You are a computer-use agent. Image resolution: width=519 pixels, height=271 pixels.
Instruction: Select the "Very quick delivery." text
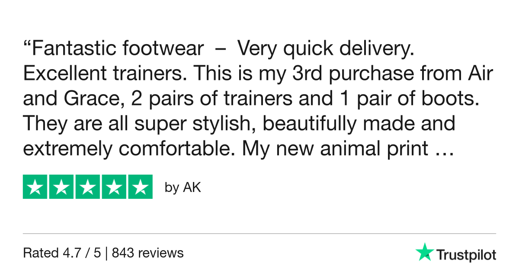coord(326,50)
